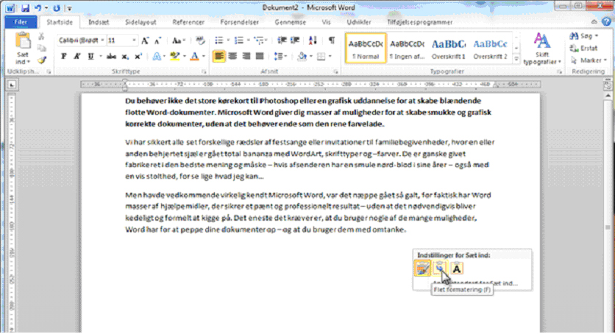Open the Calibri font name dropdown
615x334 pixels.
tap(102, 40)
